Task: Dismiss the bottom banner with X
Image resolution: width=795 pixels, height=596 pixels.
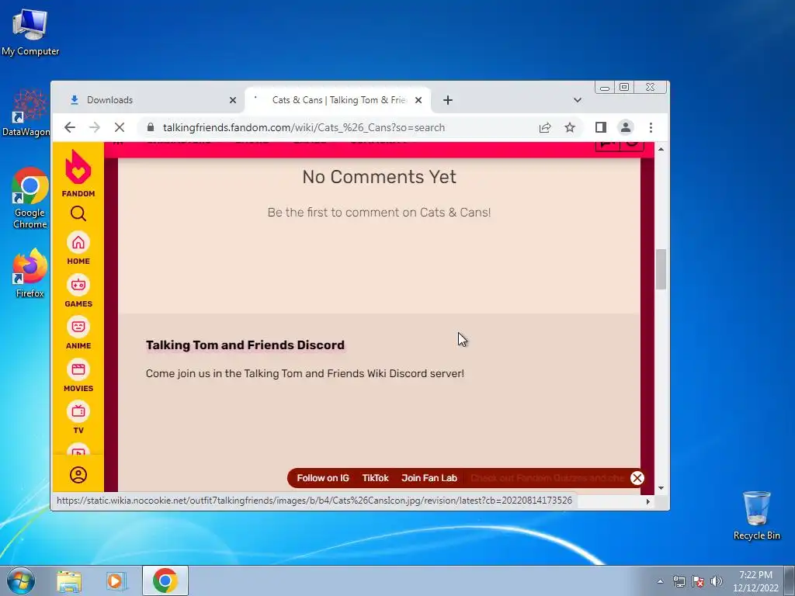Action: [x=637, y=478]
